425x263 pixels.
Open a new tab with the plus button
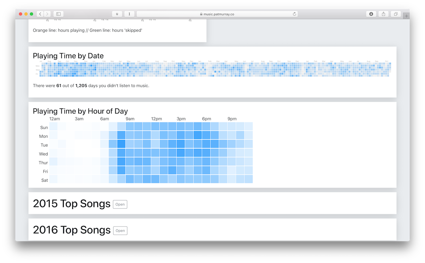[406, 16]
